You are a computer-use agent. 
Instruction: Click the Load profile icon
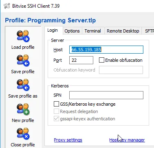[23, 36]
